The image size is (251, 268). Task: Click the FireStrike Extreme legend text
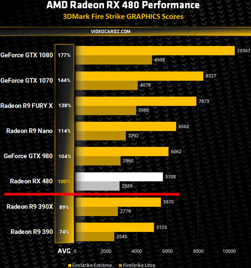coord(92,265)
